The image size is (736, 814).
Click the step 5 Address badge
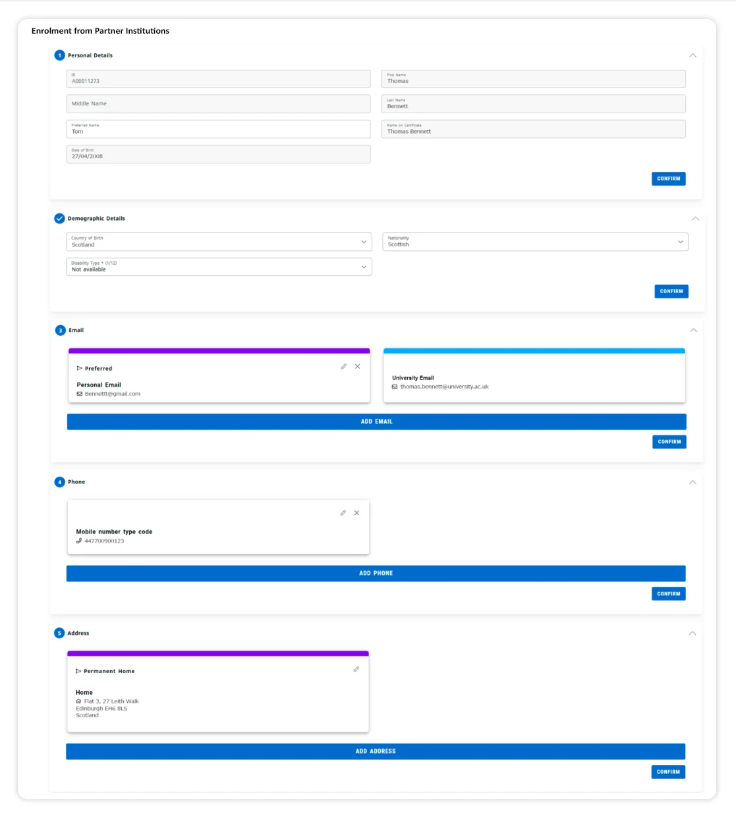pyautogui.click(x=59, y=633)
